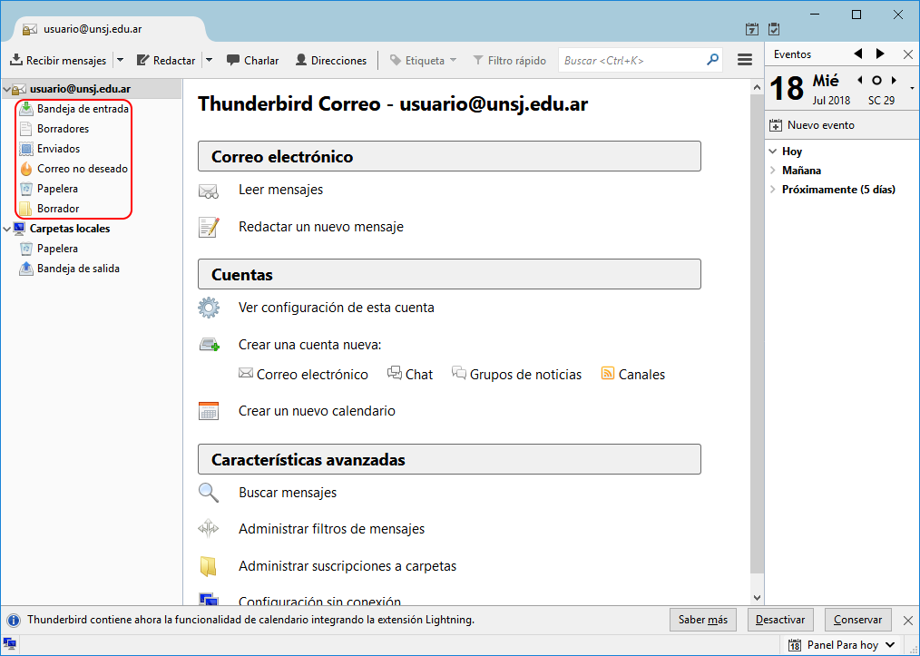Click the Administrar filtros de mensajes icon
This screenshot has height=656, width=920.
click(x=209, y=529)
